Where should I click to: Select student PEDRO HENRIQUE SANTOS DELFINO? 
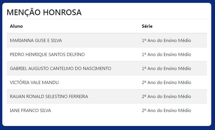point(47,55)
